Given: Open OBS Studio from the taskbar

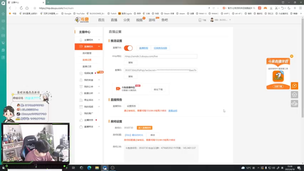Looking at the screenshot, I should 112,168.
